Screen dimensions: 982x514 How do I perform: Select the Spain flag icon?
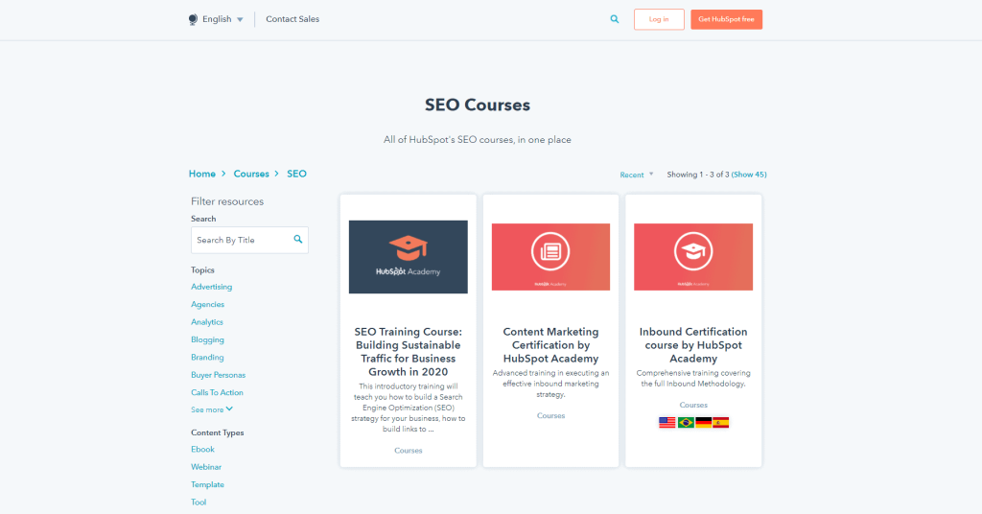coord(721,423)
